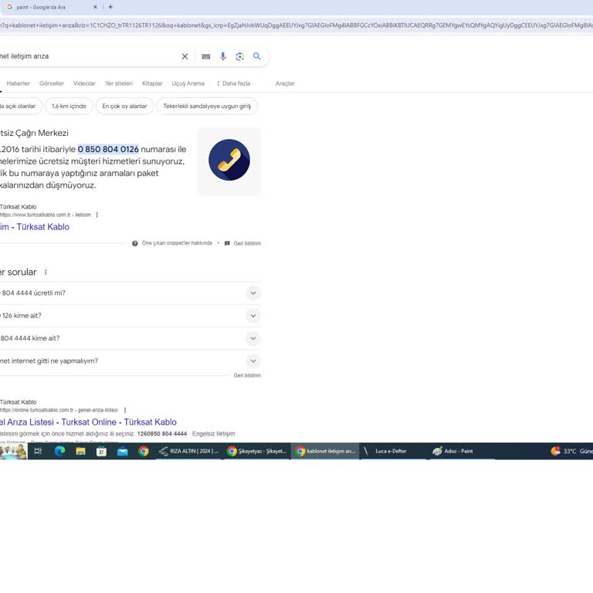593x593 pixels.
Task: Open the on-screen keyboard icon in search bar
Action: tap(205, 56)
